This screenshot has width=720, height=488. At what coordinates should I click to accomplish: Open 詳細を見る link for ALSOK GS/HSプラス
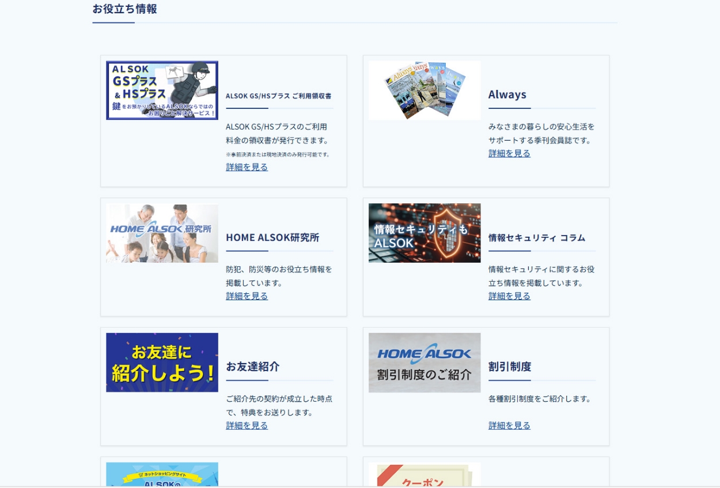[x=247, y=167]
